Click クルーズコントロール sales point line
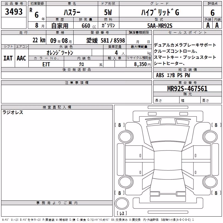This screenshot has height=223, width=223. click(175, 51)
